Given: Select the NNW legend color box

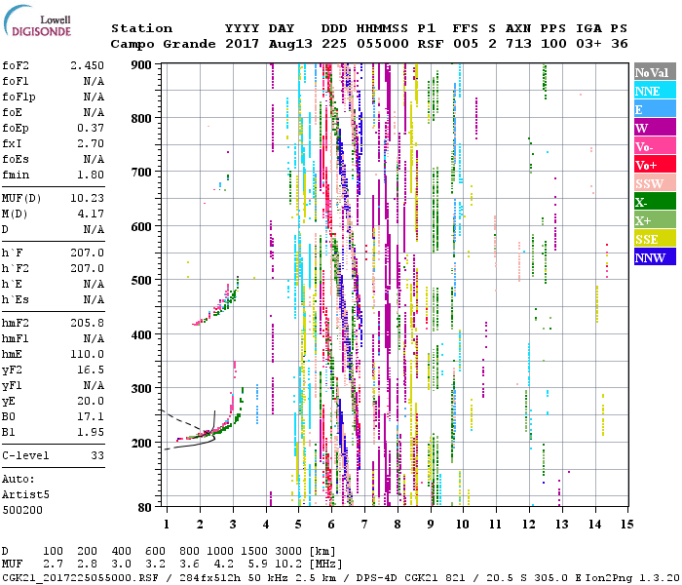Looking at the screenshot, I should [653, 257].
